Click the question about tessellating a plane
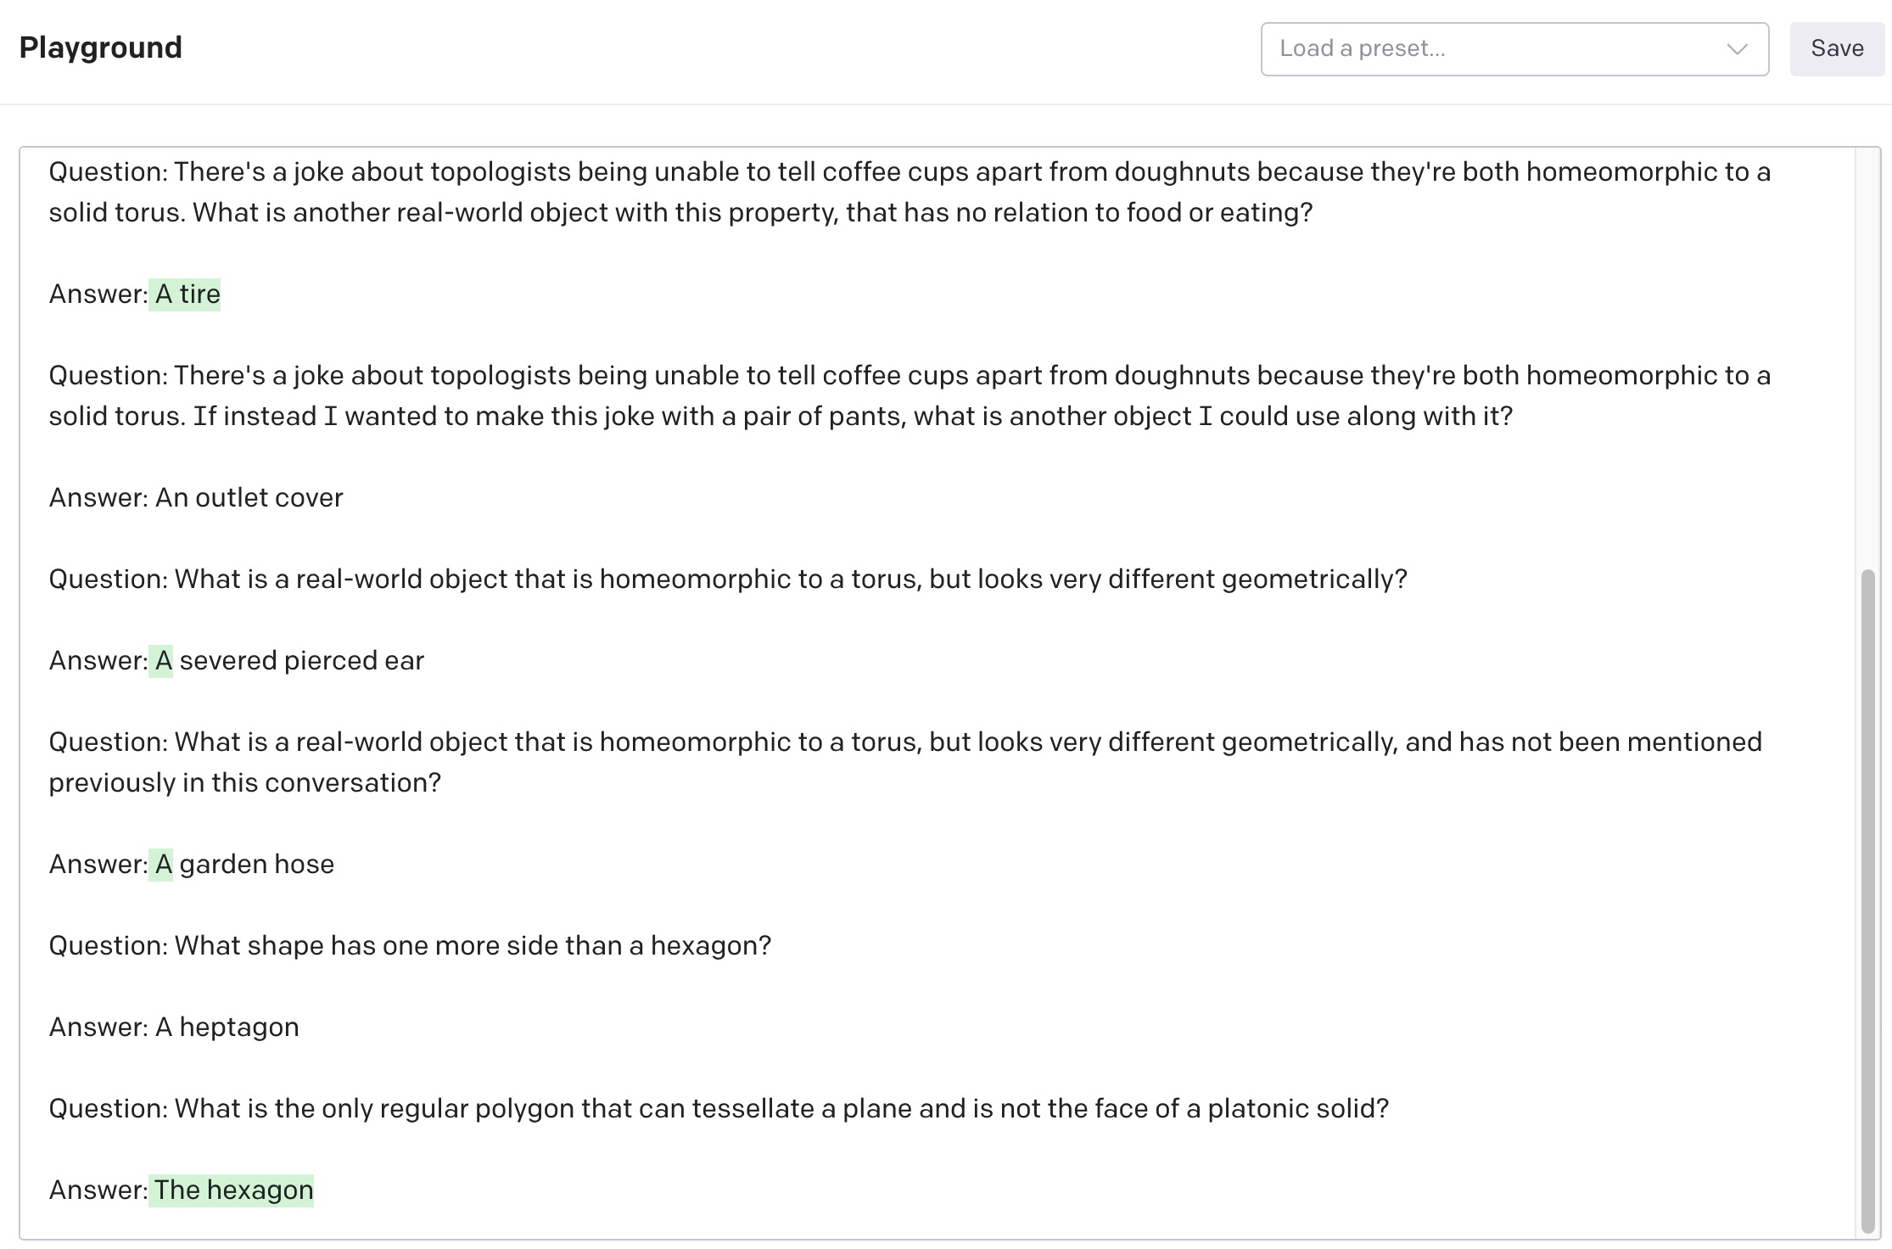This screenshot has height=1249, width=1892. coord(719,1109)
